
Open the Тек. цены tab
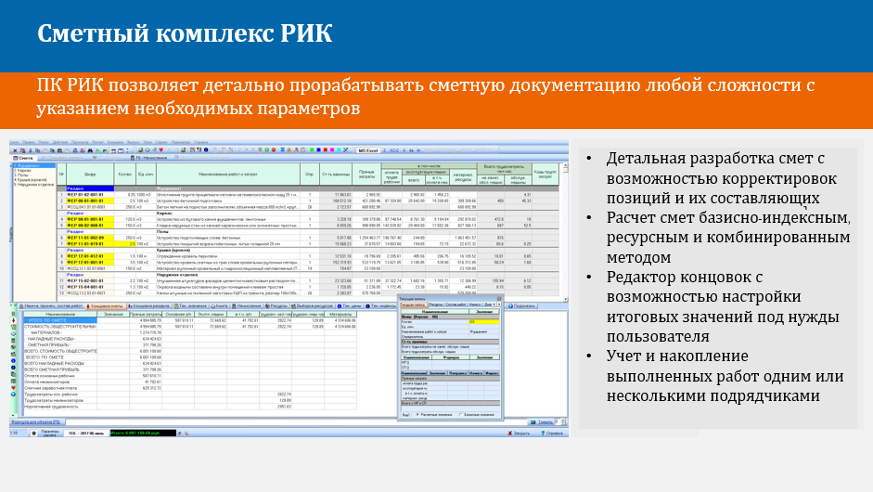click(x=349, y=306)
